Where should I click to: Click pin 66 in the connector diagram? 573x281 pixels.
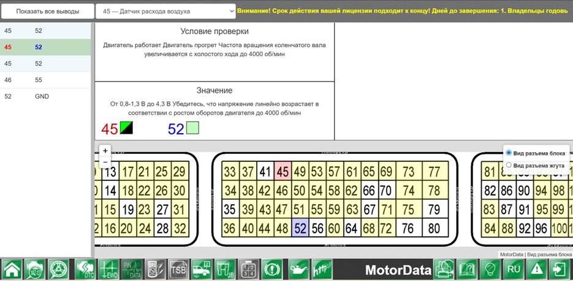[x=370, y=190]
